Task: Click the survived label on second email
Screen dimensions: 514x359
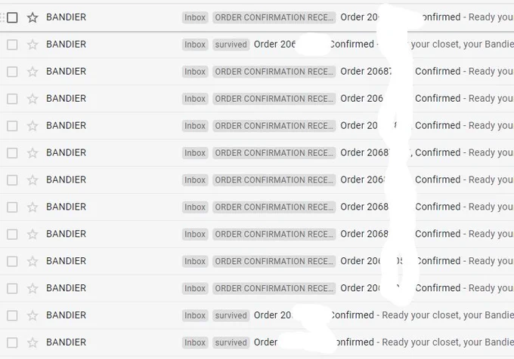Action: (231, 44)
